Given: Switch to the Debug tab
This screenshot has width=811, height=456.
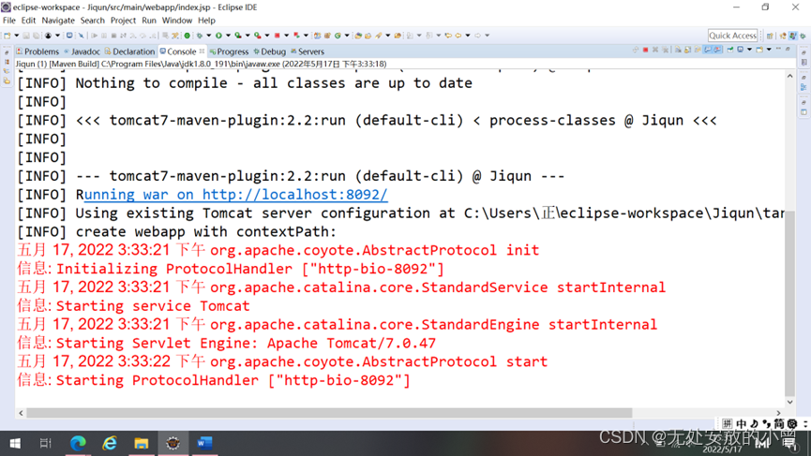Looking at the screenshot, I should point(269,51).
